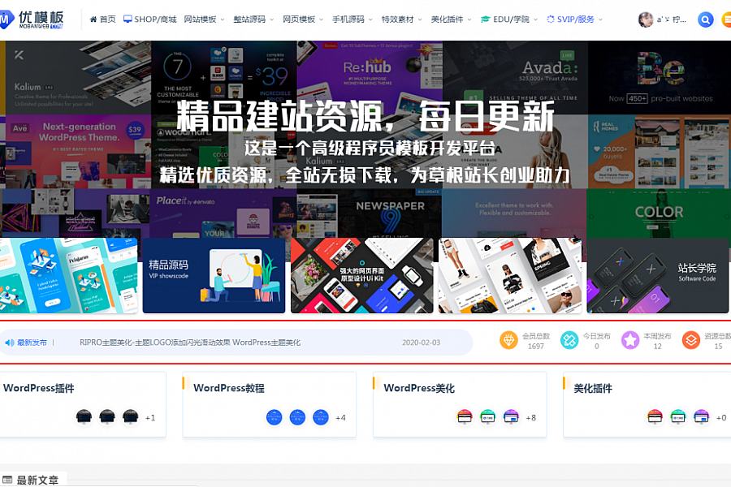This screenshot has width=731, height=487.
Task: Click the 2020-02-03 post date
Action: pos(421,342)
